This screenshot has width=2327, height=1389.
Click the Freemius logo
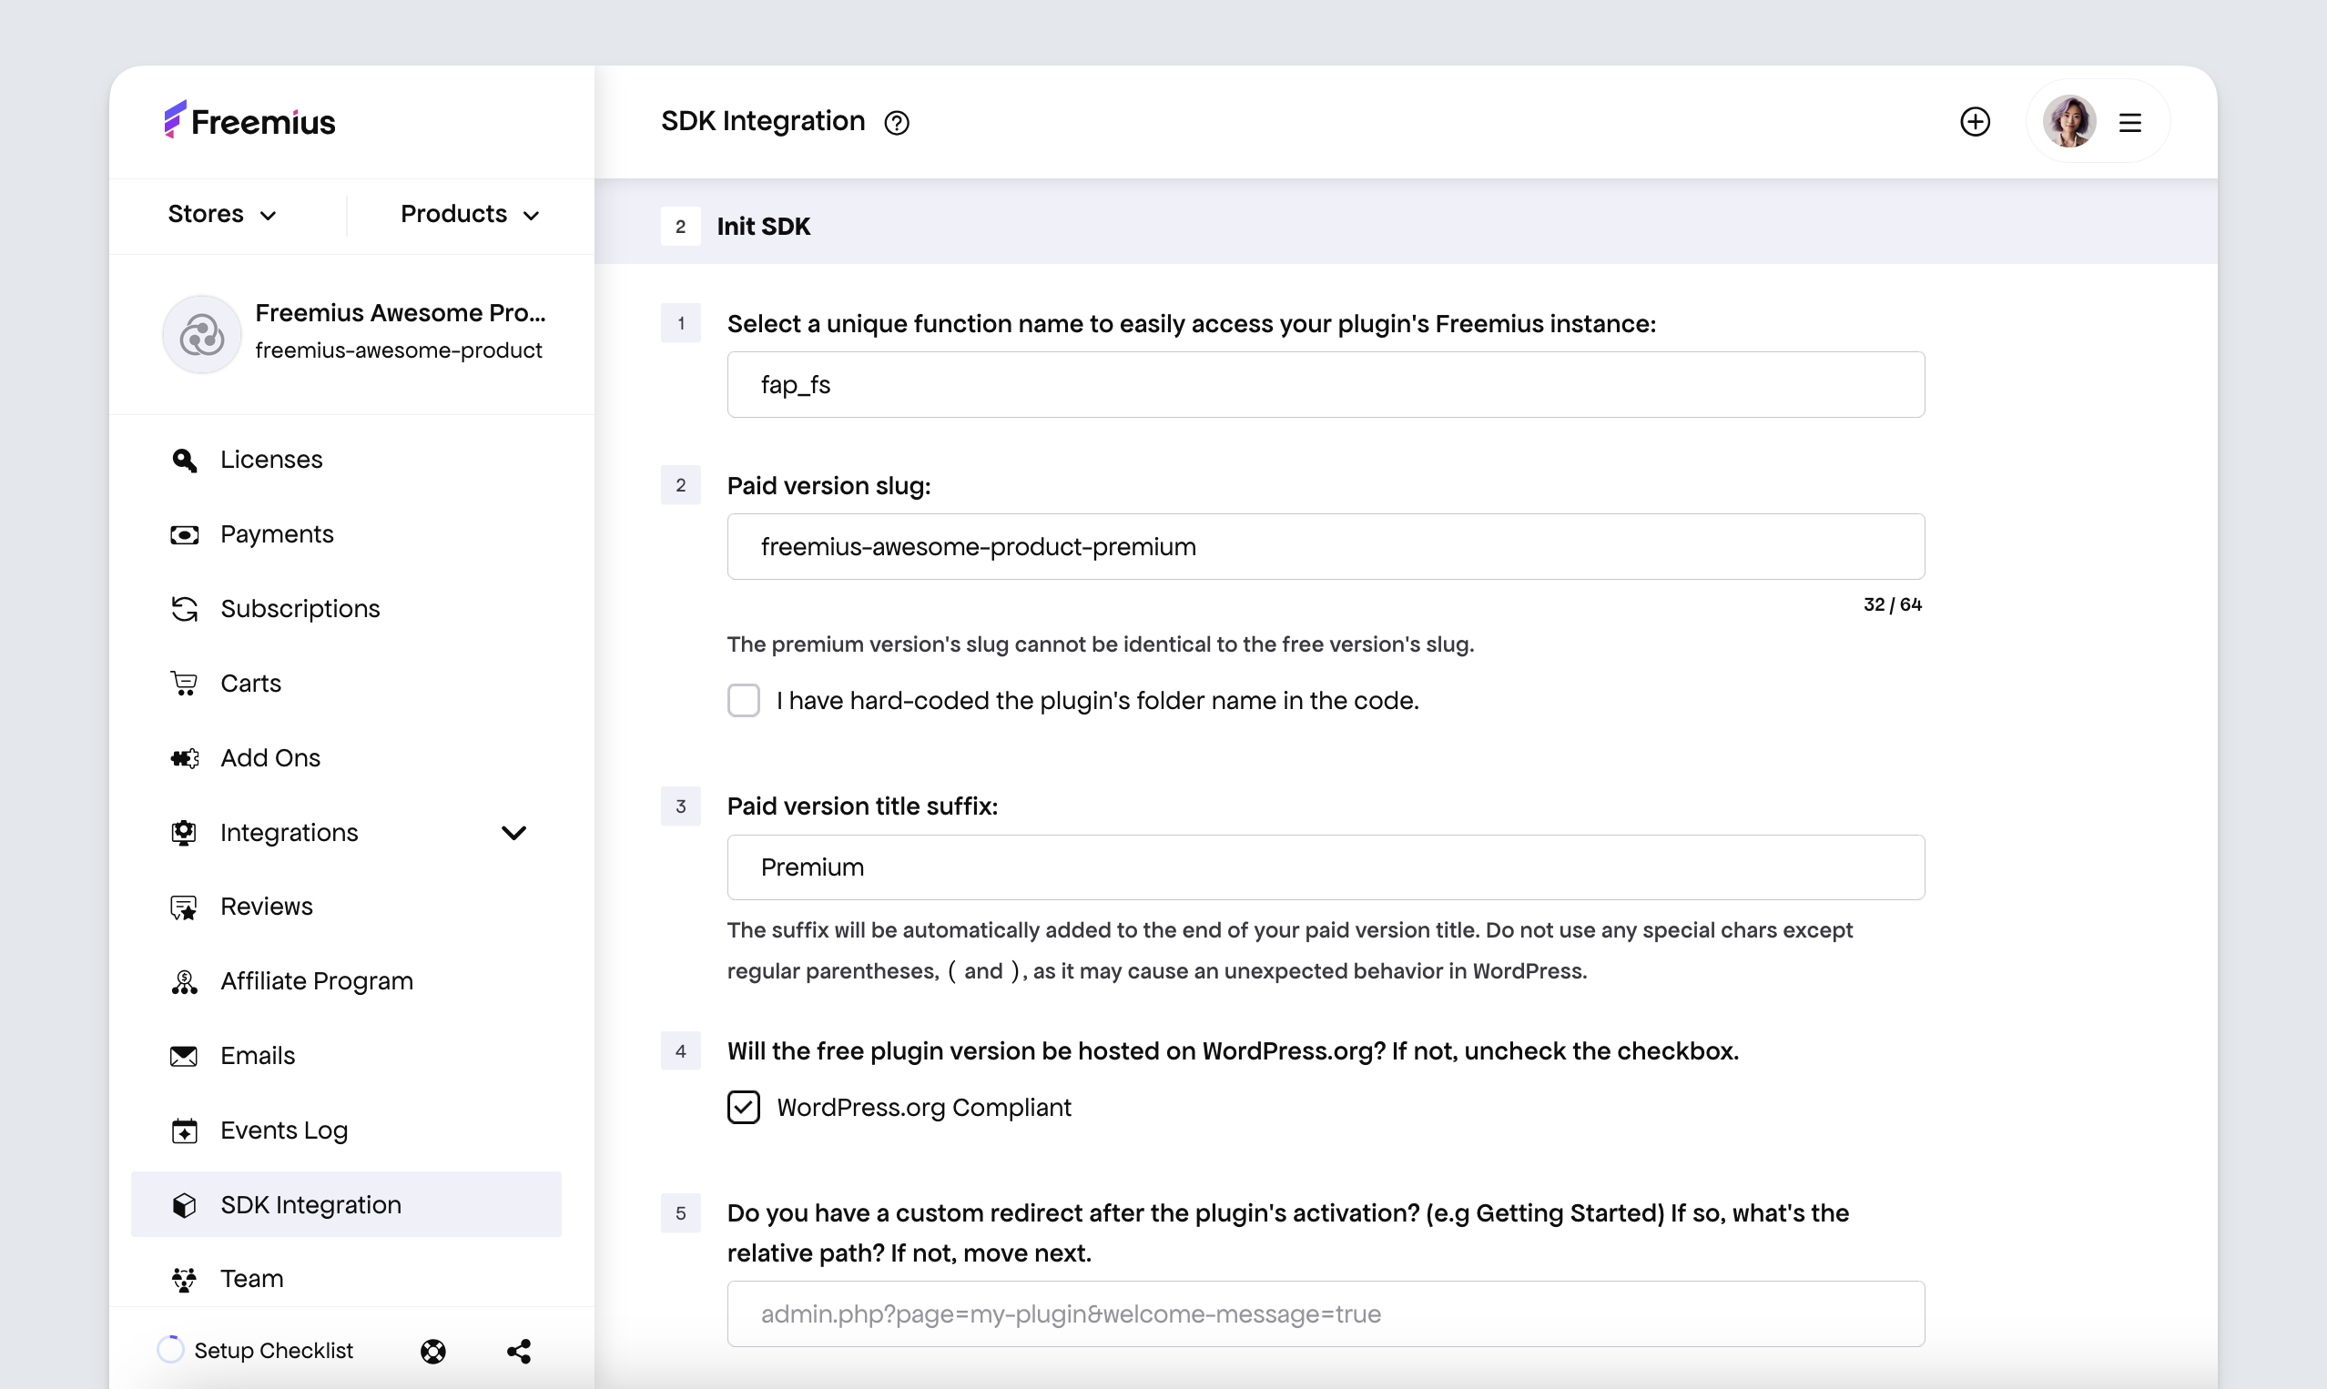click(249, 121)
